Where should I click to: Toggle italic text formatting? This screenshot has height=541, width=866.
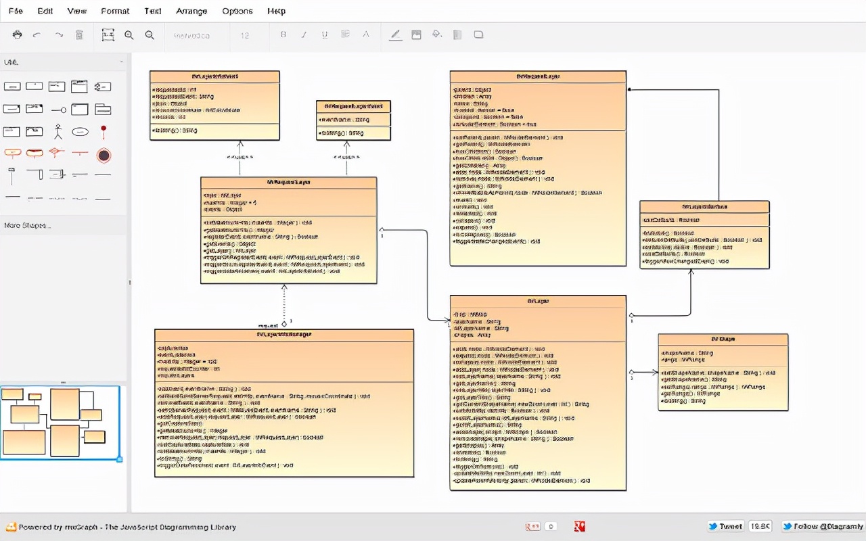coord(304,35)
